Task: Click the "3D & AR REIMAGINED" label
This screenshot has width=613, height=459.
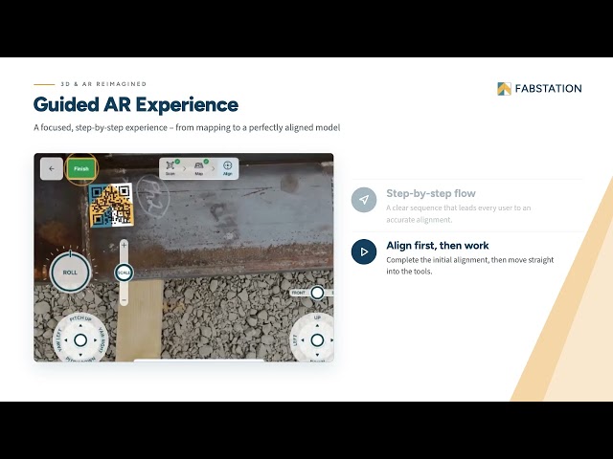Action: (103, 84)
